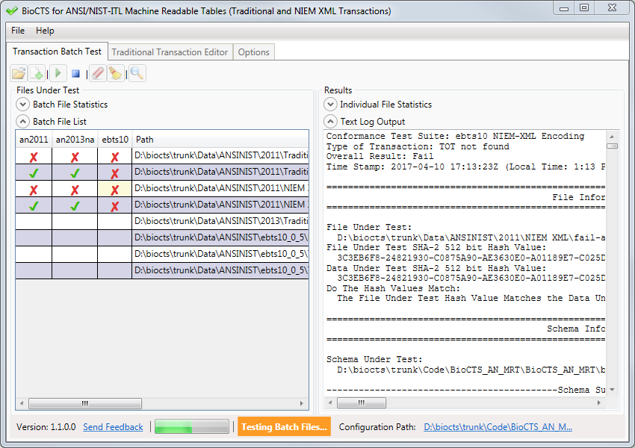Click the magnifying glass search icon
Screen dimensions: 635x448
tap(137, 73)
